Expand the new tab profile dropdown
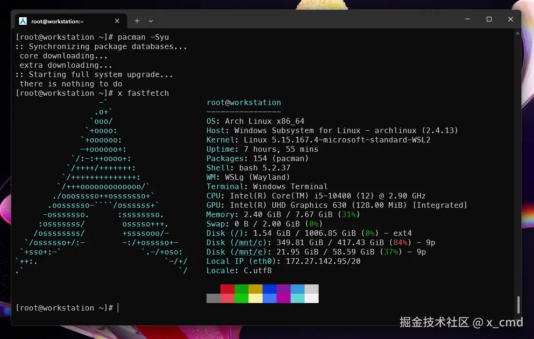The height and width of the screenshot is (339, 534). click(x=151, y=21)
